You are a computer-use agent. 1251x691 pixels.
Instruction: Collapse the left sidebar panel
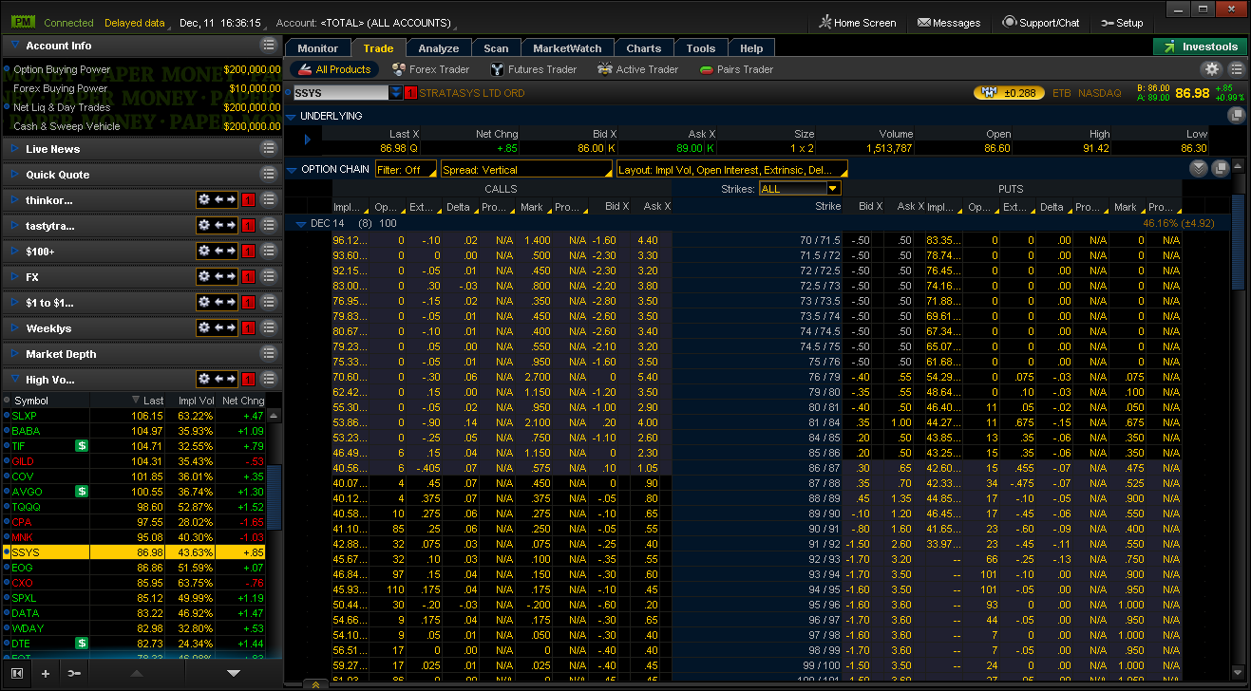coord(17,673)
